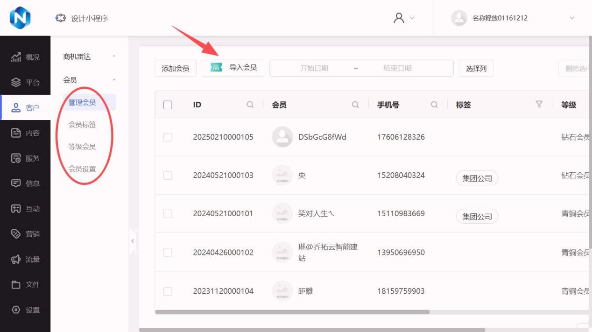The width and height of the screenshot is (592, 332).
Task: Click the 设计小程序 icon in header
Action: (x=60, y=18)
